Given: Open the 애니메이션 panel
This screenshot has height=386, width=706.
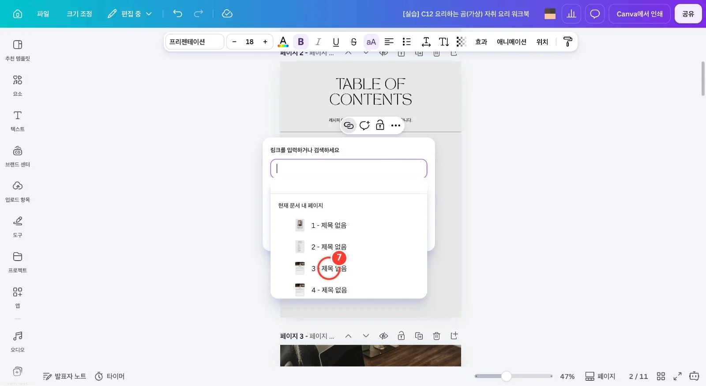Looking at the screenshot, I should [x=511, y=42].
